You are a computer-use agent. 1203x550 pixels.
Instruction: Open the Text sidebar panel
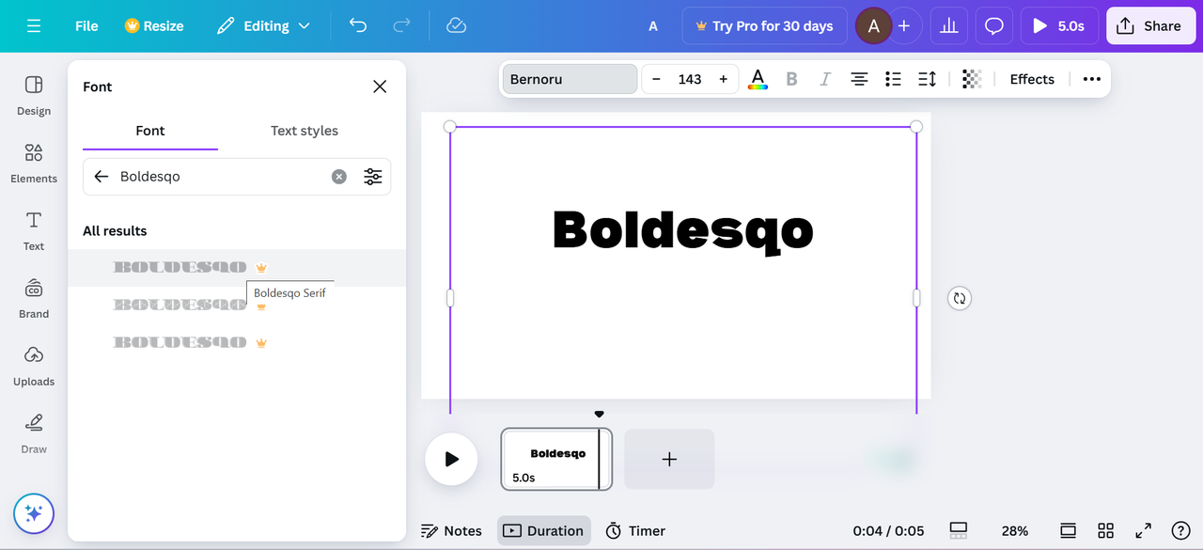tap(34, 230)
